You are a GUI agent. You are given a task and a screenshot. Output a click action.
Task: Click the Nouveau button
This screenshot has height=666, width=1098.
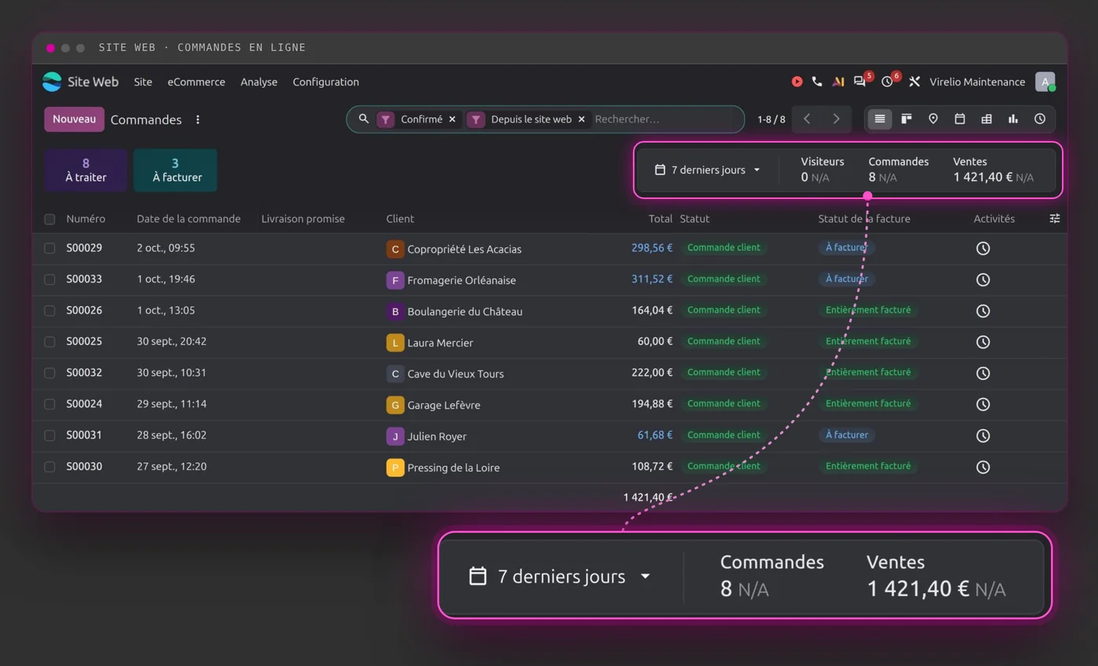[75, 119]
